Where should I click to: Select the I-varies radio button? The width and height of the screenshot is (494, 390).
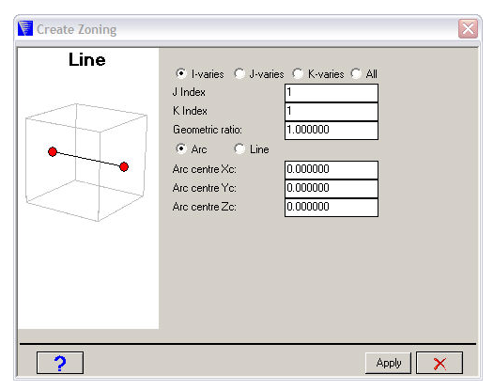pos(181,73)
